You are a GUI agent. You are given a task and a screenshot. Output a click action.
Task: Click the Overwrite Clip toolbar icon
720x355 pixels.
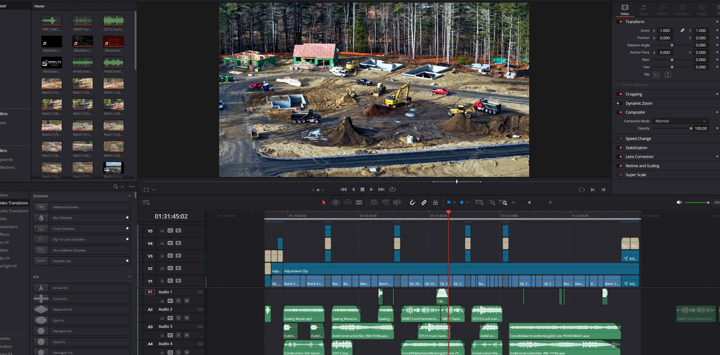coord(385,203)
